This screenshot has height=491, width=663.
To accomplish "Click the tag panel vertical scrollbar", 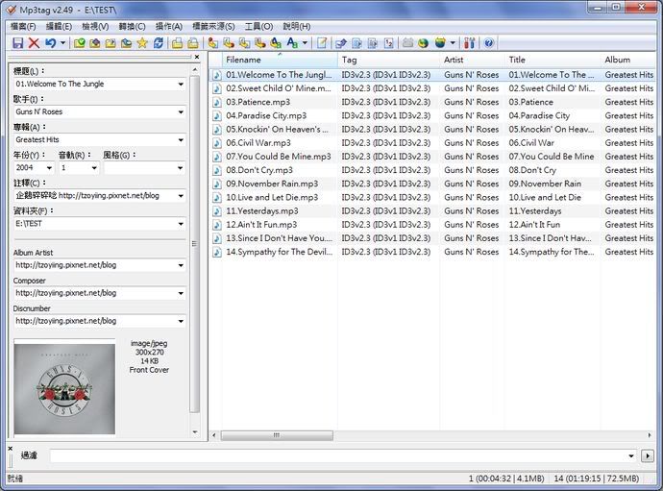I will pos(194,244).
